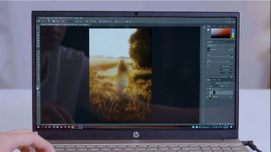Switch to the Swatches tab
The height and width of the screenshot is (152, 271).
click(214, 26)
